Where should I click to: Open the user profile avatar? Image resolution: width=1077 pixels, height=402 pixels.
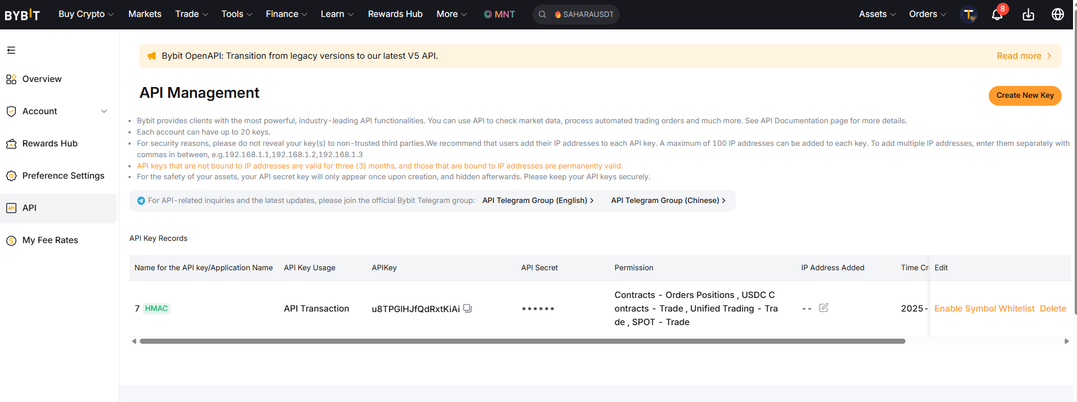click(968, 15)
